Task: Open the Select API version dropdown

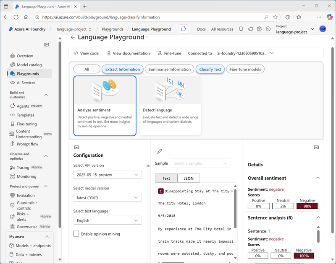Action: 107,175
